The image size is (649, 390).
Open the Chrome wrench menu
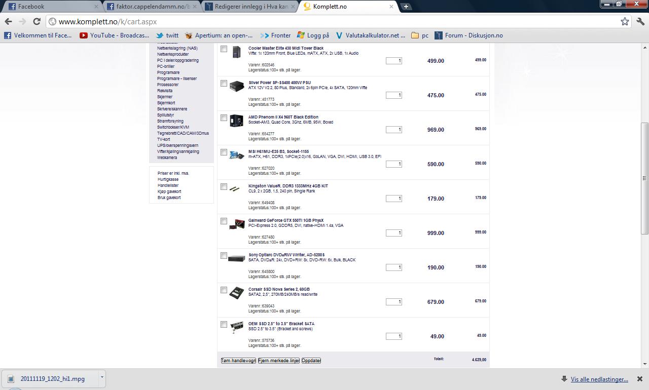click(640, 21)
